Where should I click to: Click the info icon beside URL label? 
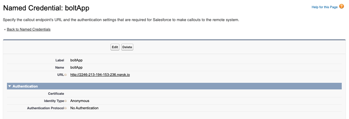[x=65, y=75]
